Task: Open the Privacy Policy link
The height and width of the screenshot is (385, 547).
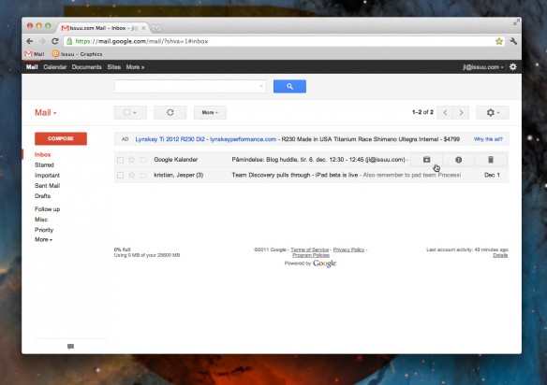Action: click(x=348, y=250)
